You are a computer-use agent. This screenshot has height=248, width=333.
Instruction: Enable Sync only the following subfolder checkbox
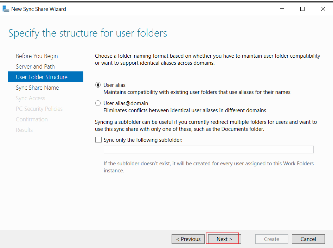pos(98,140)
